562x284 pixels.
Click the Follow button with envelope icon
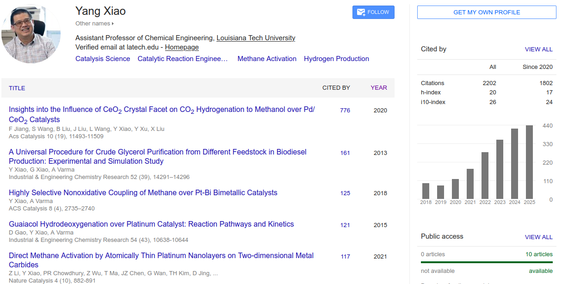373,12
